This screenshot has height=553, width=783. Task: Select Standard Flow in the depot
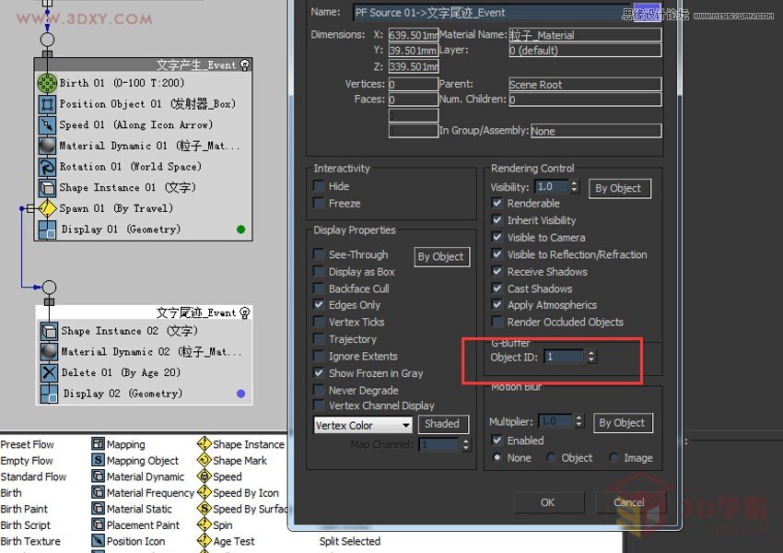pyautogui.click(x=33, y=477)
